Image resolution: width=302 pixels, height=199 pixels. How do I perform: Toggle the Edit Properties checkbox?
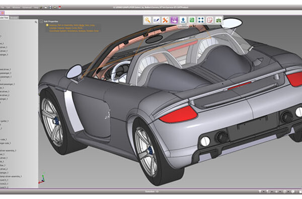pos(41,21)
